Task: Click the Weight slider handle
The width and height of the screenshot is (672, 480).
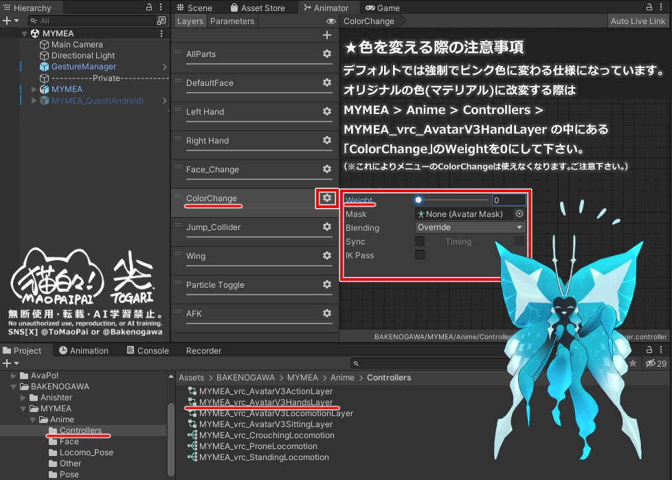Action: coord(418,200)
